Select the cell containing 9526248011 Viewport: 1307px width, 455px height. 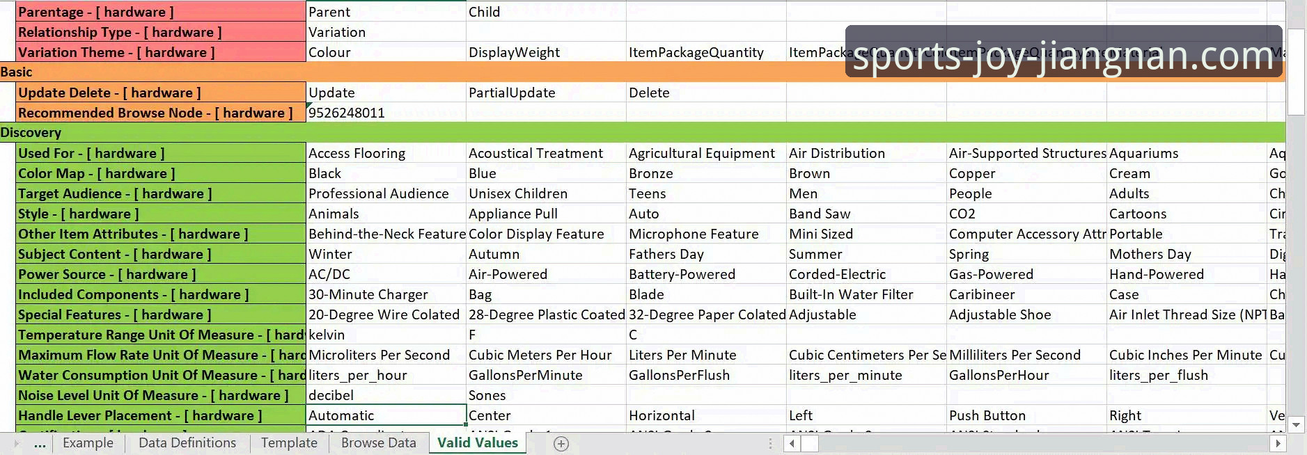[x=386, y=113]
